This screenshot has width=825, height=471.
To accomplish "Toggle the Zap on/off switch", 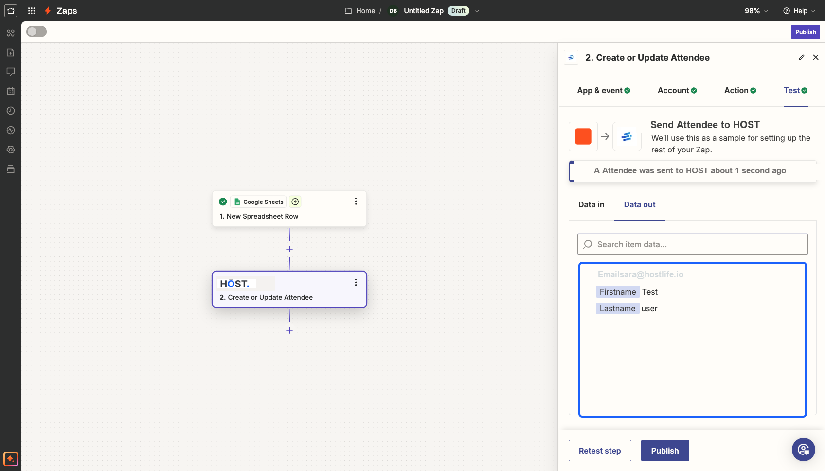I will 36,32.
